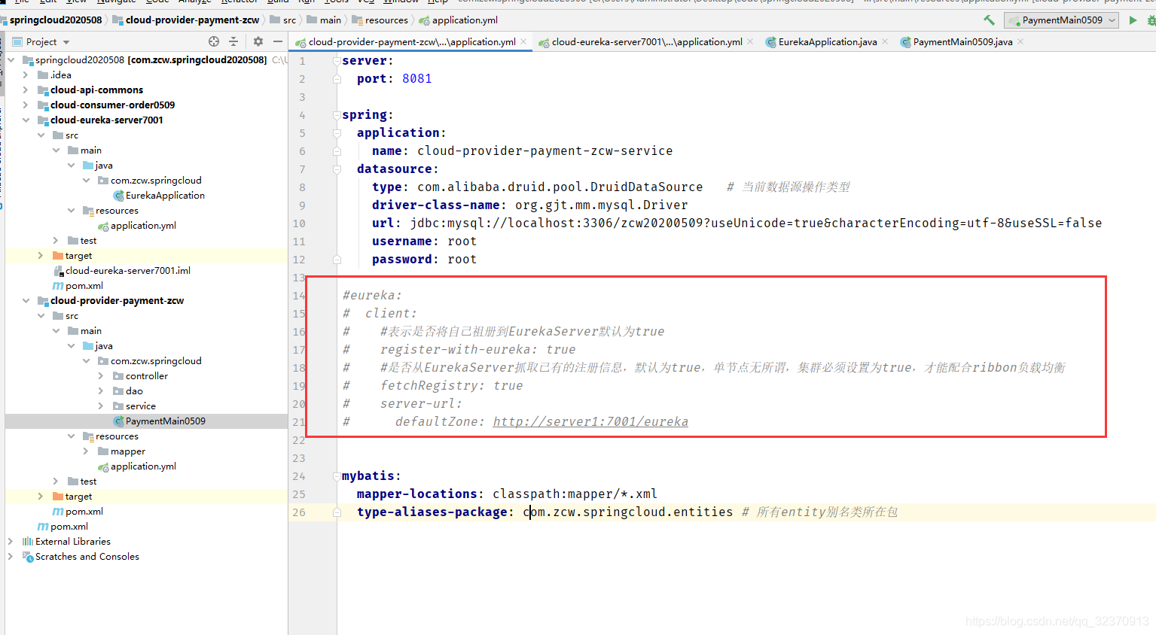Click the External Libraries icon
Image resolution: width=1156 pixels, height=635 pixels.
point(28,542)
